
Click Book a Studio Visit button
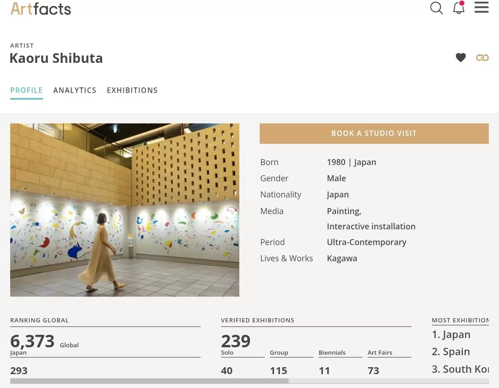coord(374,134)
